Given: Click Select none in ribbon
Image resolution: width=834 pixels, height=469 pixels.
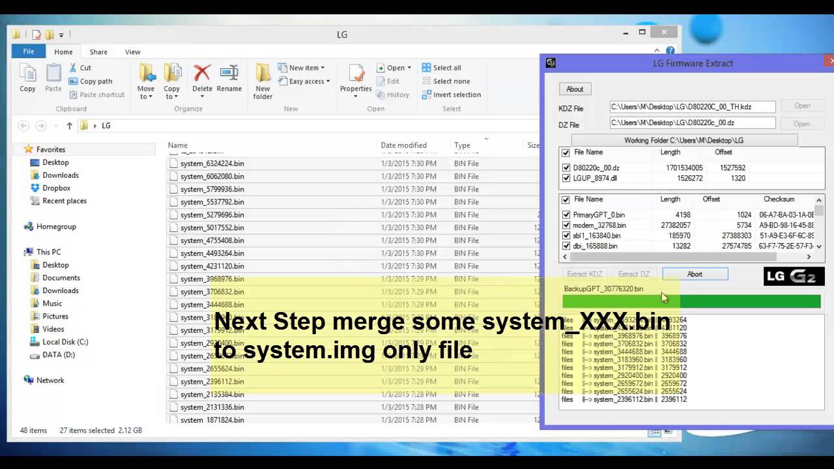Looking at the screenshot, I should (446, 81).
